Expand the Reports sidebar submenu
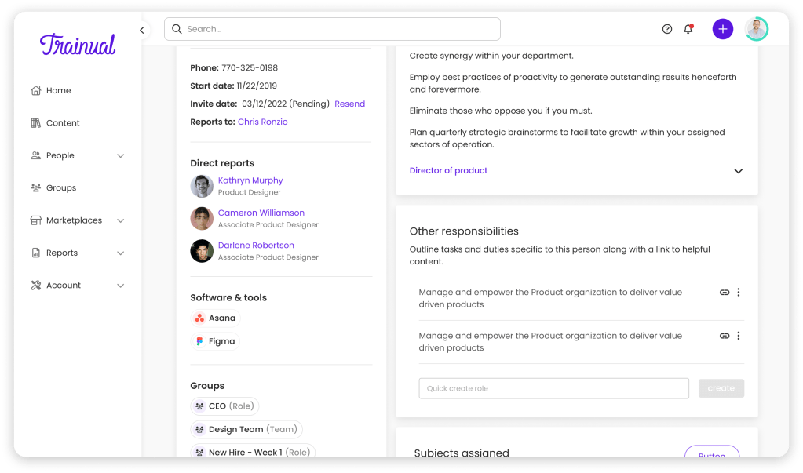Viewport: 803px width, 473px height. pyautogui.click(x=120, y=253)
